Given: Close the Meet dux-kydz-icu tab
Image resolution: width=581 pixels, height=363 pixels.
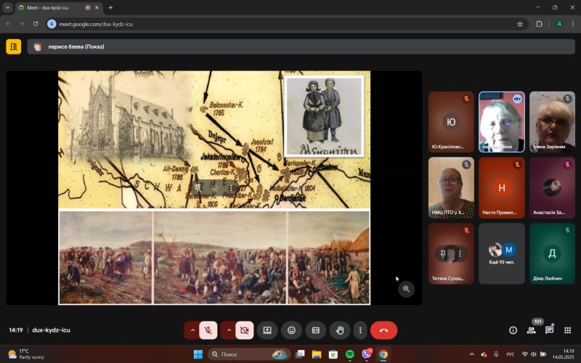Looking at the screenshot, I should [x=97, y=7].
